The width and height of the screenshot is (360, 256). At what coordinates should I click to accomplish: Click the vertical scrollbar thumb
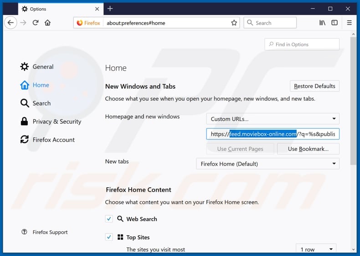tap(353, 101)
